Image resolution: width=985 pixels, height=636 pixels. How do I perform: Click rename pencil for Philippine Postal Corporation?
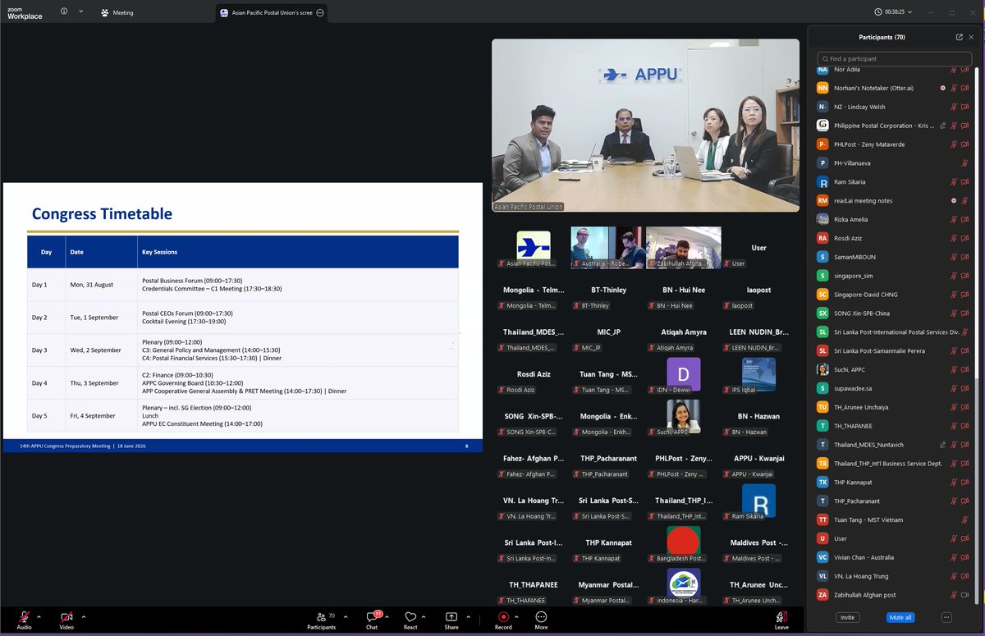point(943,126)
